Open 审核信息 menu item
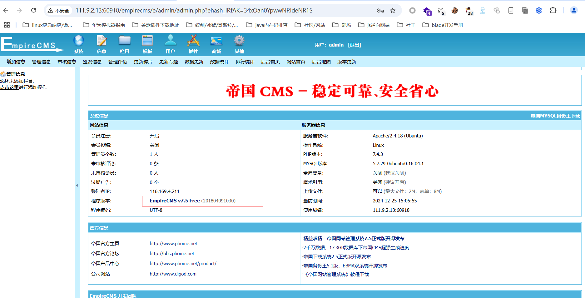The height and width of the screenshot is (298, 585). [67, 62]
